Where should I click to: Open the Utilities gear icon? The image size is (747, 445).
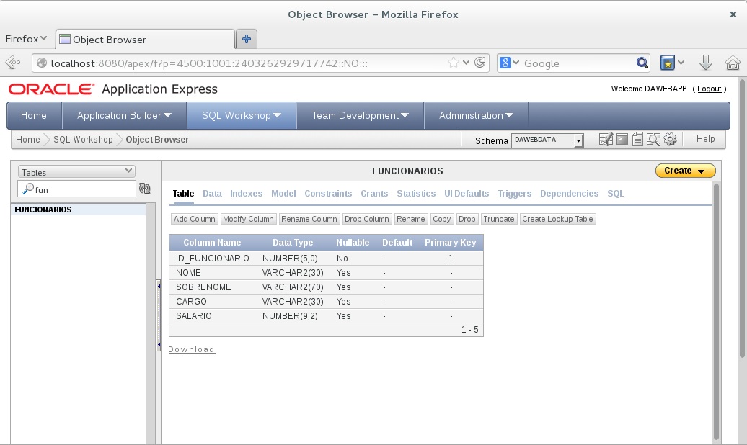pos(670,140)
